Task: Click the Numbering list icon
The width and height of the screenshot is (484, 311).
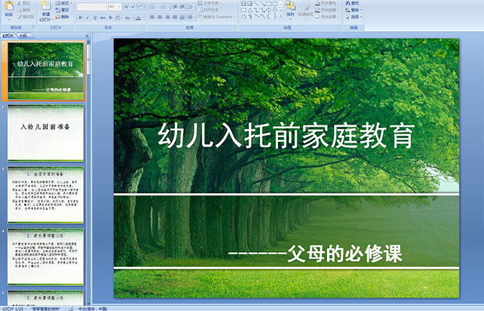Action: pos(164,6)
